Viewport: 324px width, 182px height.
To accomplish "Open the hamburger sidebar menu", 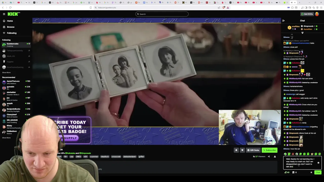I will (4, 14).
